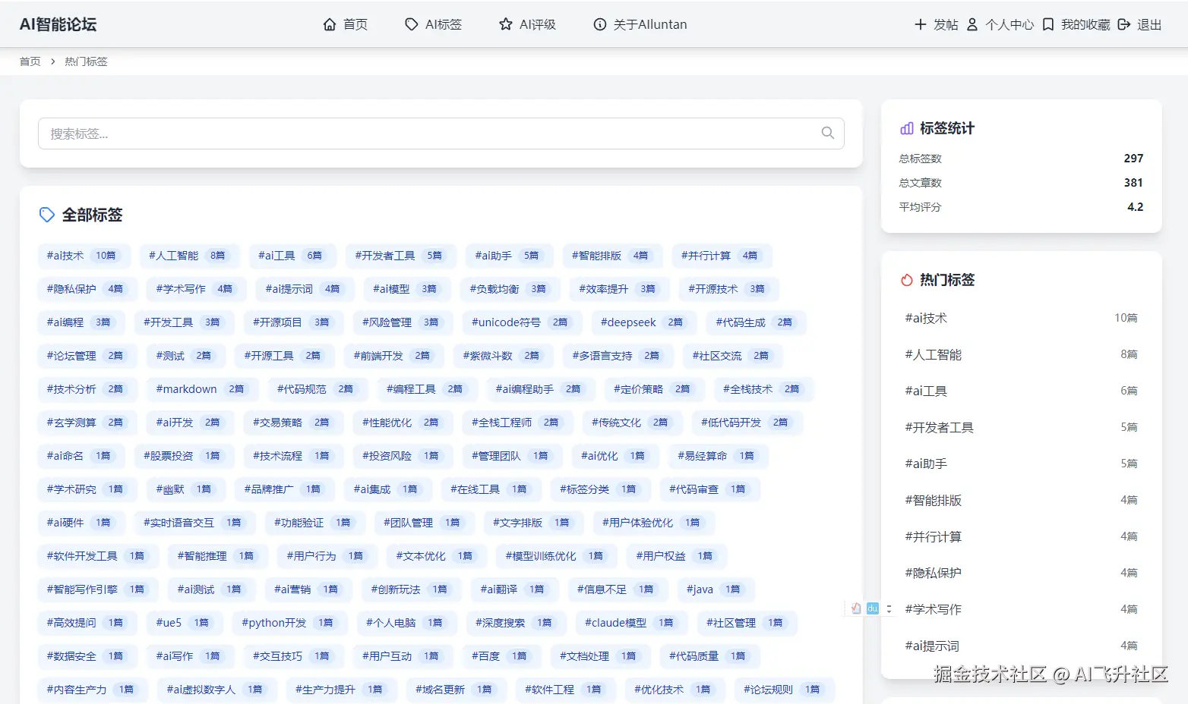Select the #开发者工具 5篇 tag chip
1188x704 pixels.
pyautogui.click(x=401, y=256)
